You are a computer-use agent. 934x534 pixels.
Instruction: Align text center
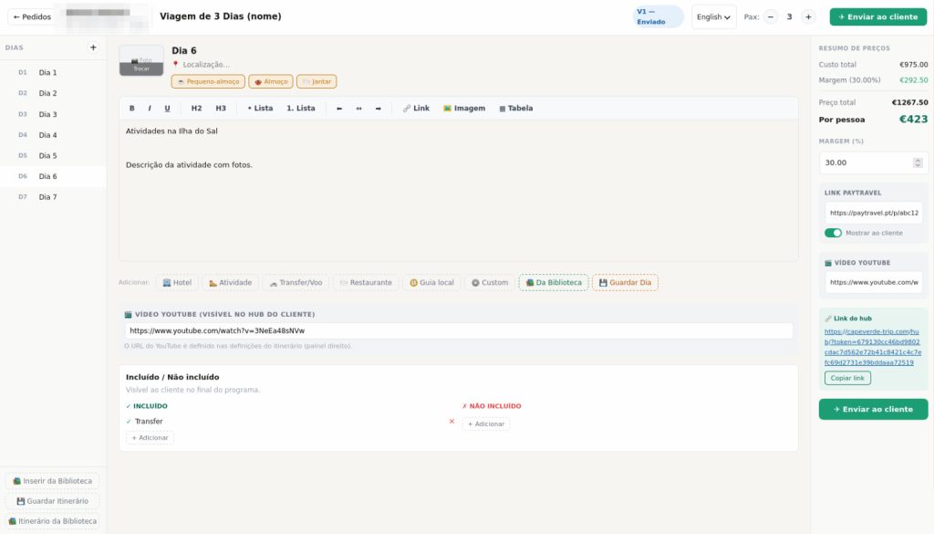coord(358,109)
